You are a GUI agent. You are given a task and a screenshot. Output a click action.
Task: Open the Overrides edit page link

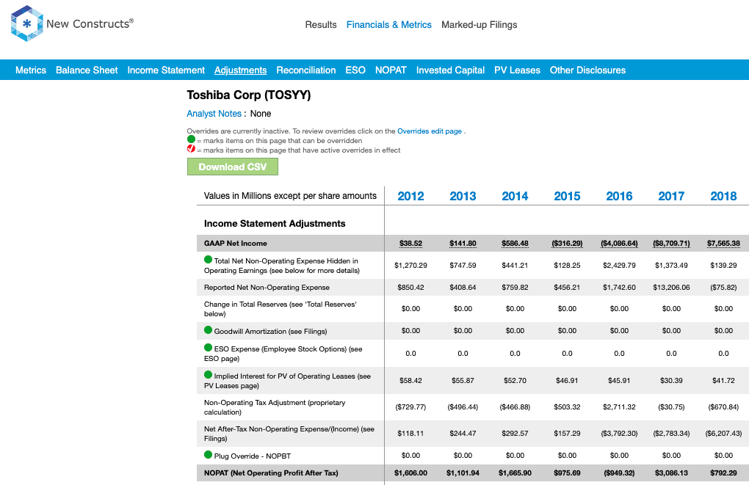tap(430, 131)
